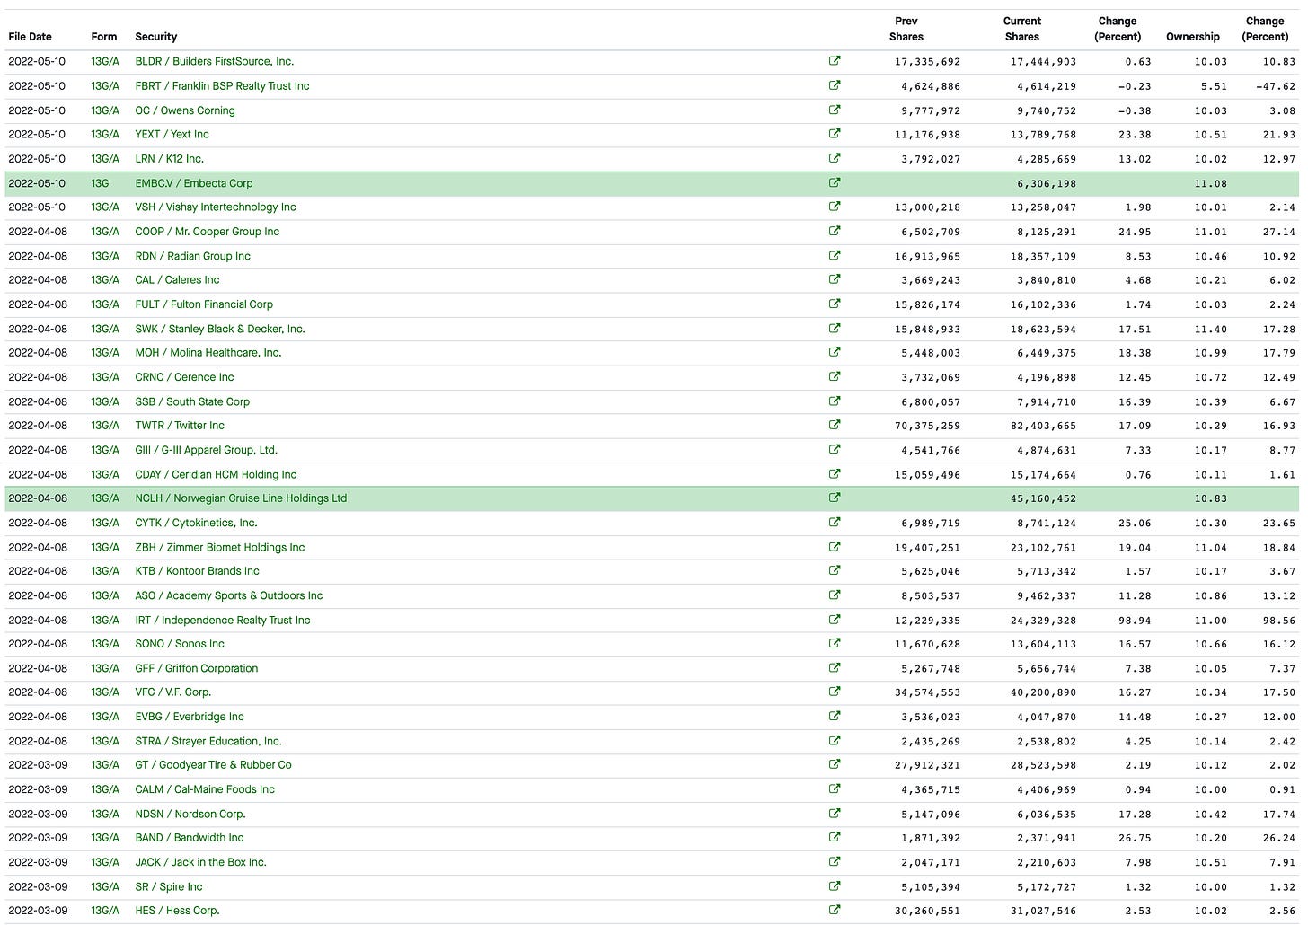
Task: Open external link icon for G-III Apparel row
Action: coord(835,449)
